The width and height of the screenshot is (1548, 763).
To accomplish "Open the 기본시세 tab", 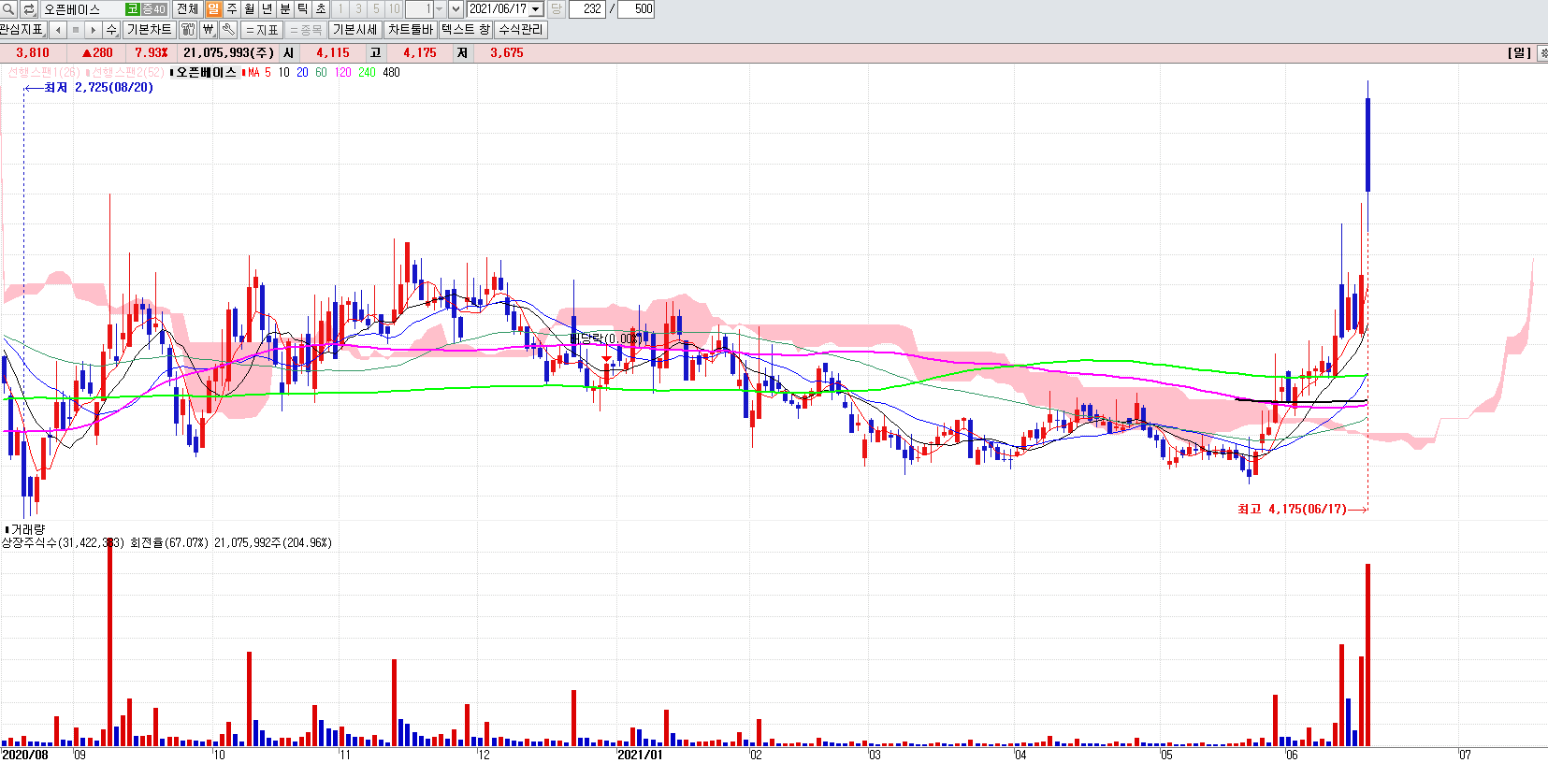I will pyautogui.click(x=355, y=30).
